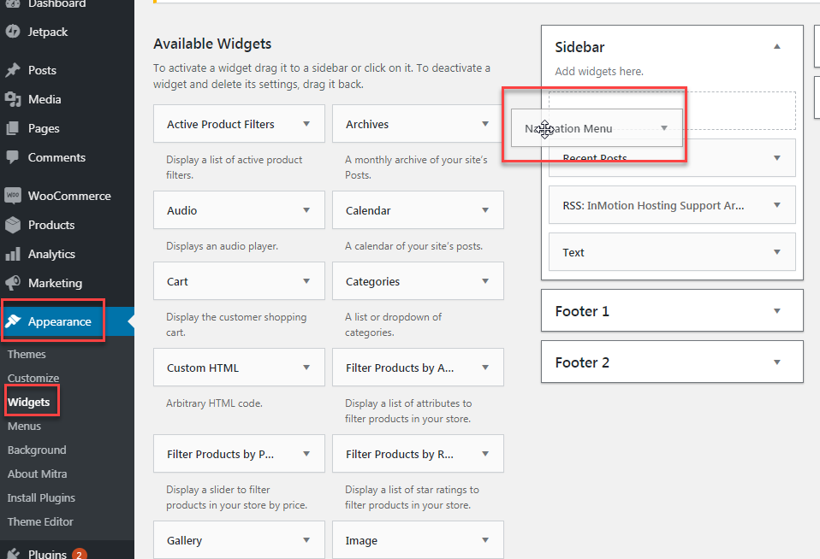The image size is (820, 559).
Task: Click the Pages icon in the sidebar
Action: click(13, 128)
